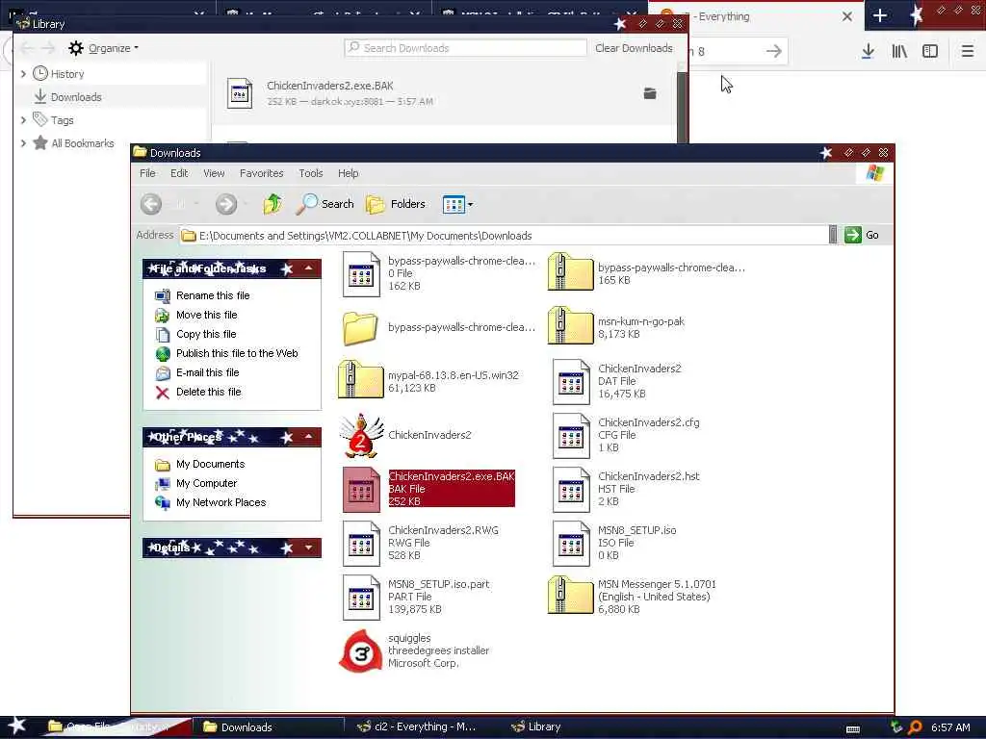This screenshot has height=739, width=986.
Task: Click Publish this file to the Web
Action: pos(237,353)
